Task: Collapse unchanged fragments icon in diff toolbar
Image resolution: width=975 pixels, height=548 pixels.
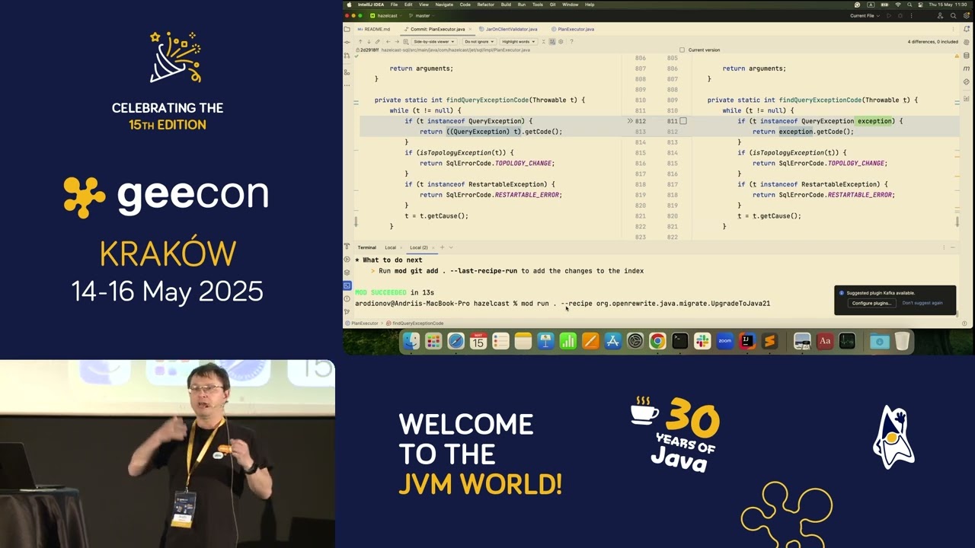Action: coord(545,42)
